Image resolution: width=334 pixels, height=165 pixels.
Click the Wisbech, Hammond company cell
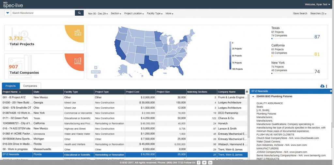[232, 144]
